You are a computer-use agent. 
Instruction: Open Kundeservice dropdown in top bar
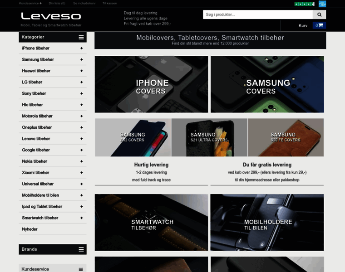(30, 3)
